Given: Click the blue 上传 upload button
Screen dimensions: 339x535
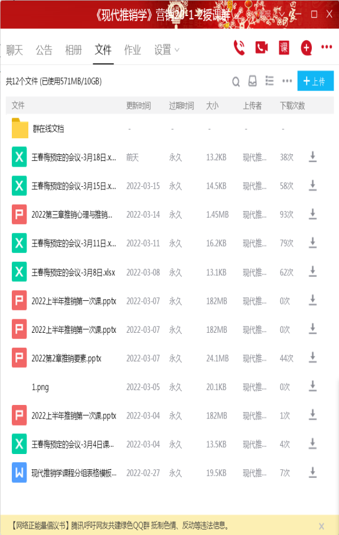Looking at the screenshot, I should 315,81.
